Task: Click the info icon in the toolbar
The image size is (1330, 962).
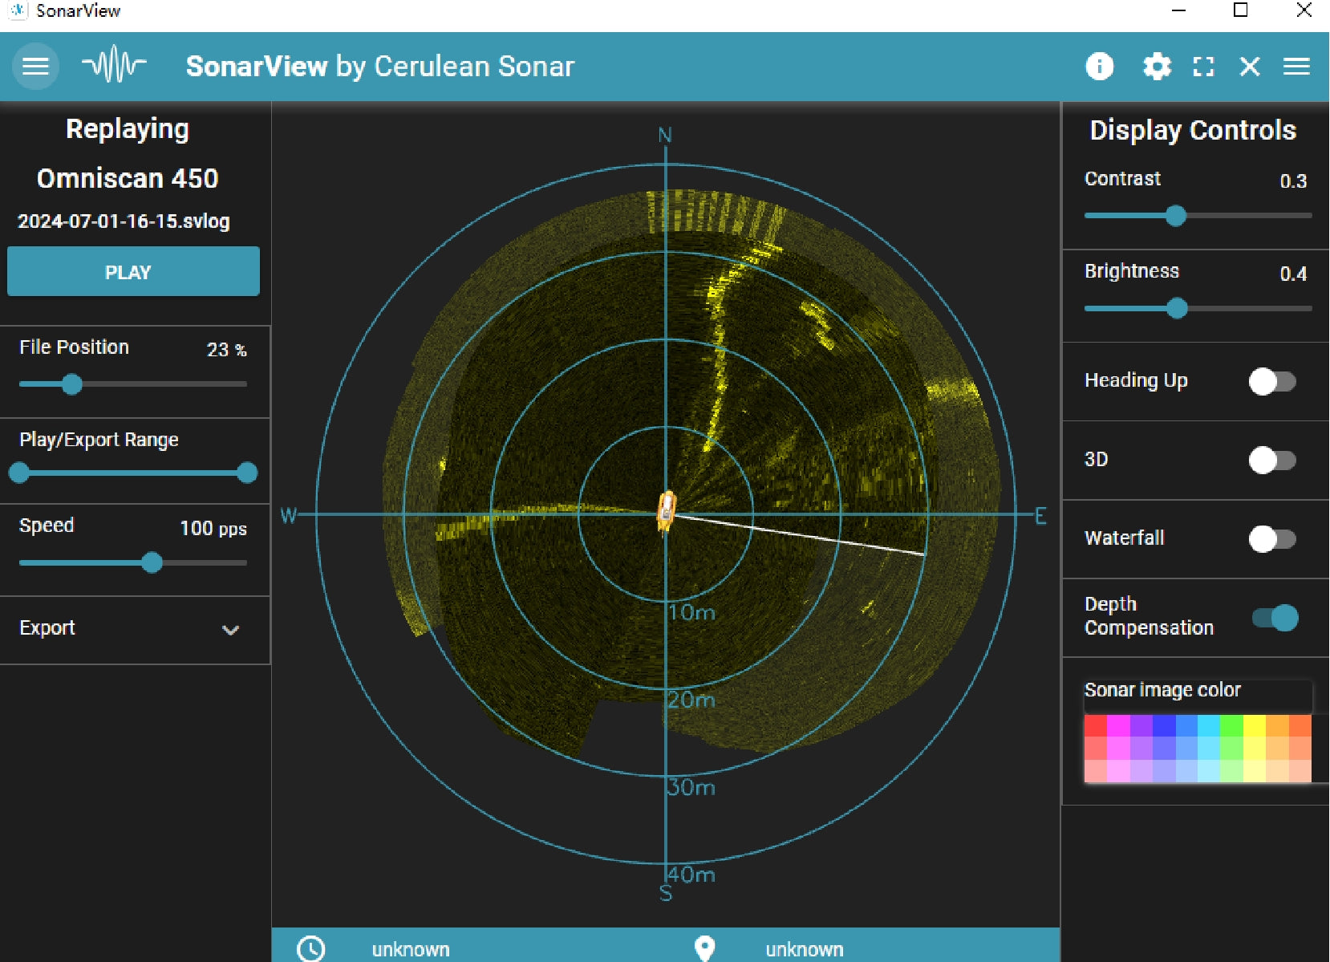Action: coord(1100,67)
